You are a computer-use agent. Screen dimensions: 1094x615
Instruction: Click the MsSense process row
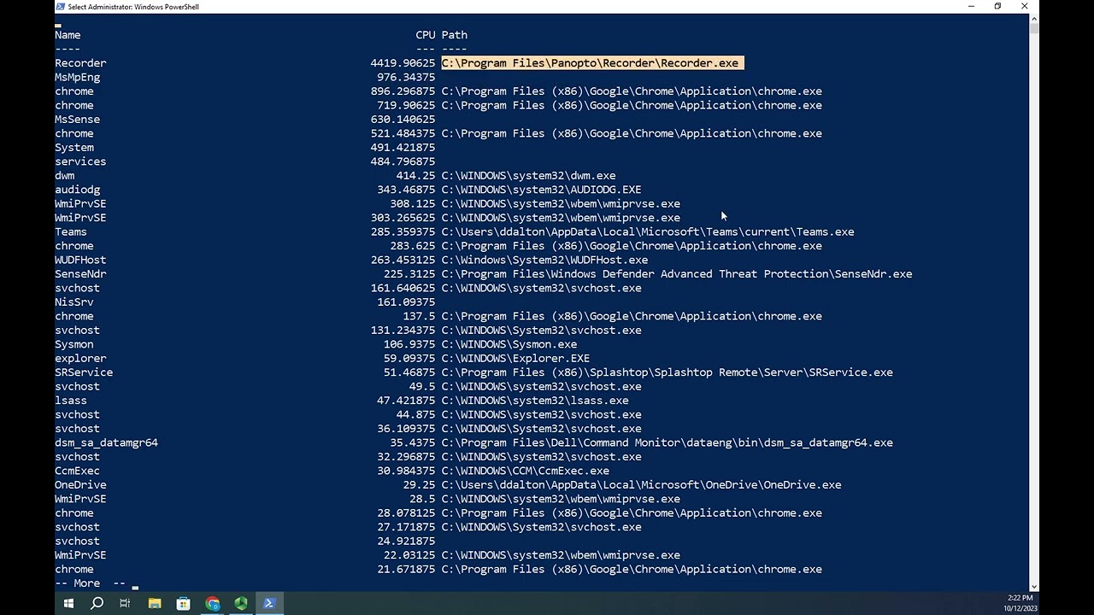coord(245,120)
